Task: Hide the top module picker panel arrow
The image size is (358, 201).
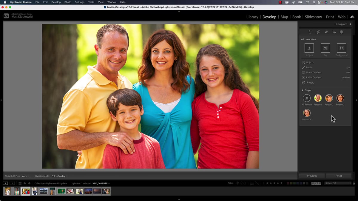Action: coord(179,11)
